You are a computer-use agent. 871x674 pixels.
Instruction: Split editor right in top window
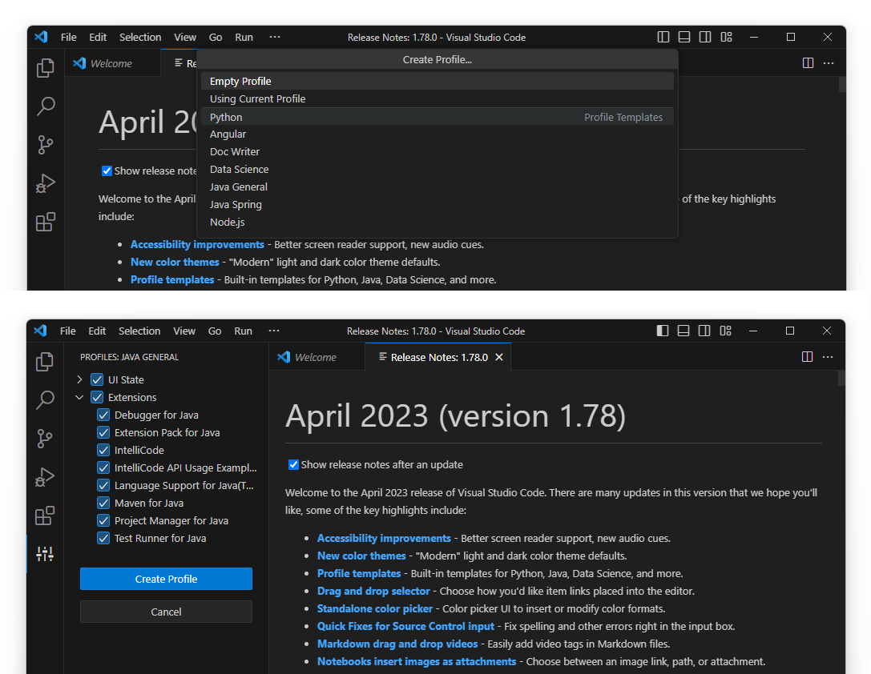coord(808,63)
